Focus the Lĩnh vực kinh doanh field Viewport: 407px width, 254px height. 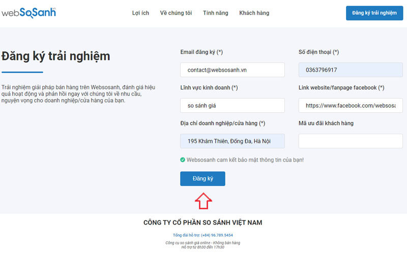(232, 106)
